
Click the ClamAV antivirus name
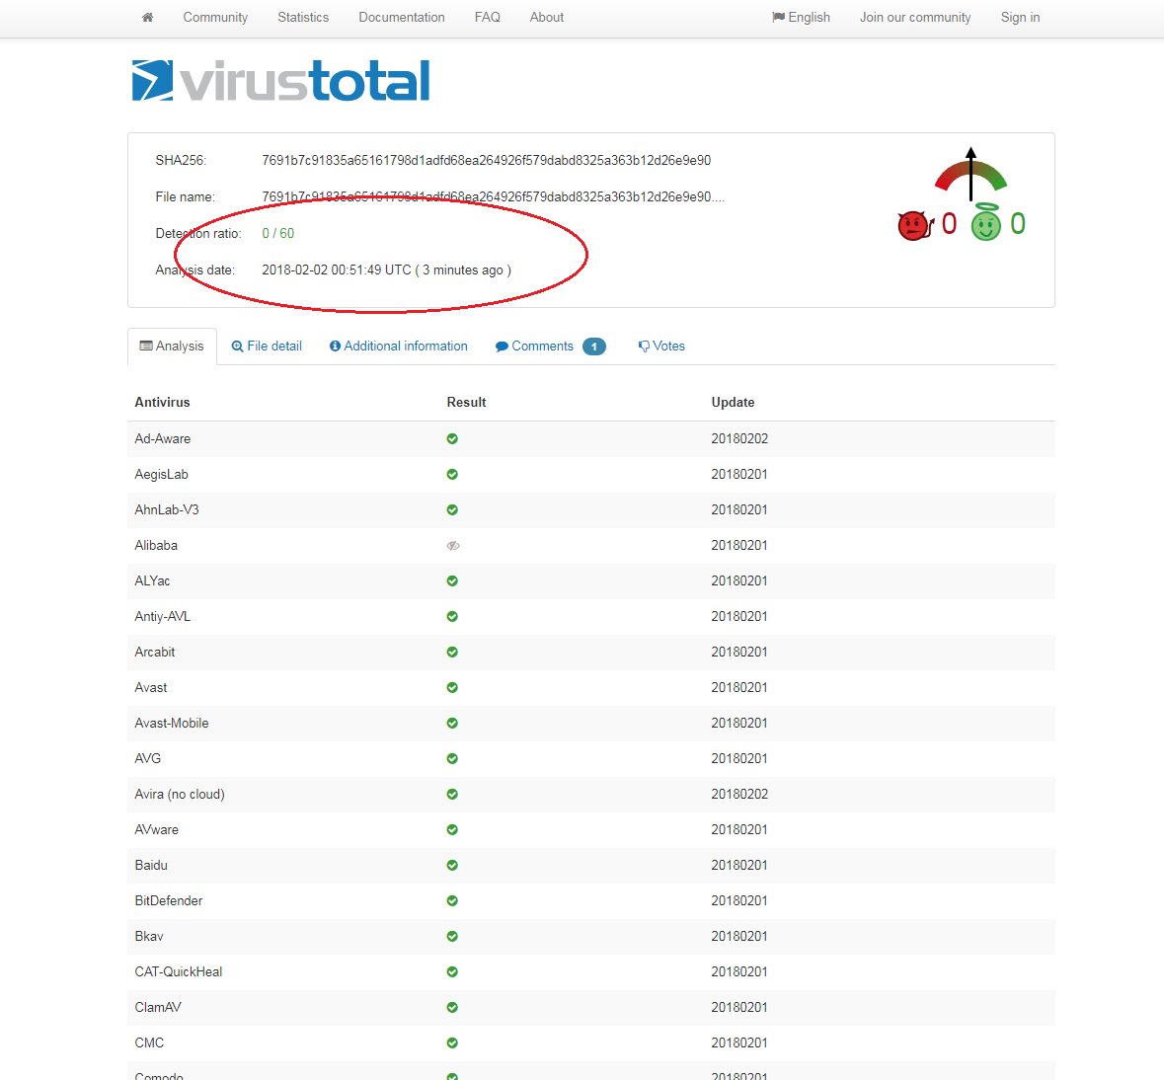click(158, 1007)
